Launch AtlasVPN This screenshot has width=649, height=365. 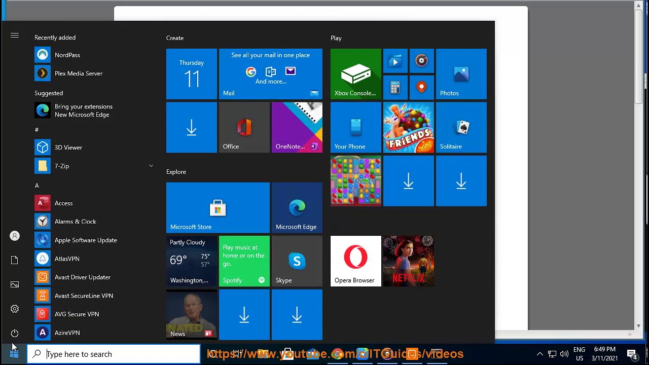click(94, 259)
